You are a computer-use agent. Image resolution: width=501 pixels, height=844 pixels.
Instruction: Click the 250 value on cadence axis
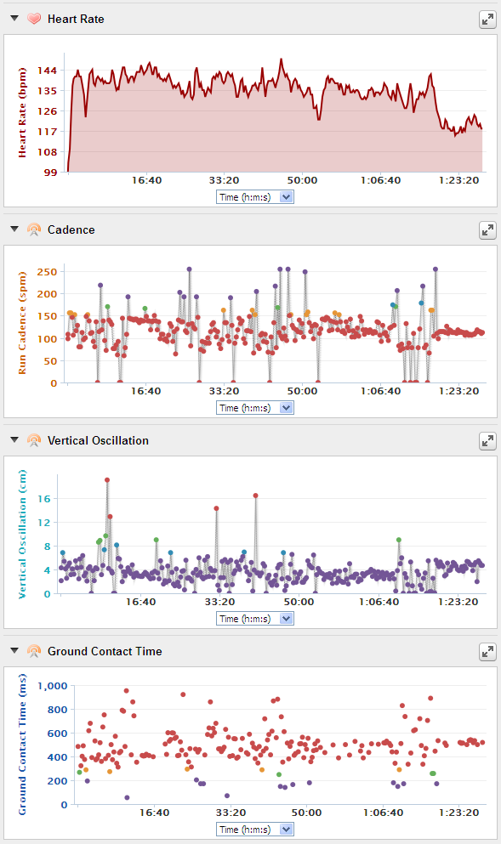tap(47, 272)
